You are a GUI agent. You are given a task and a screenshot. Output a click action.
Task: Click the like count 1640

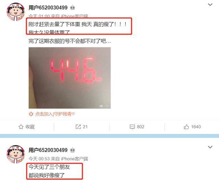[x=196, y=127]
